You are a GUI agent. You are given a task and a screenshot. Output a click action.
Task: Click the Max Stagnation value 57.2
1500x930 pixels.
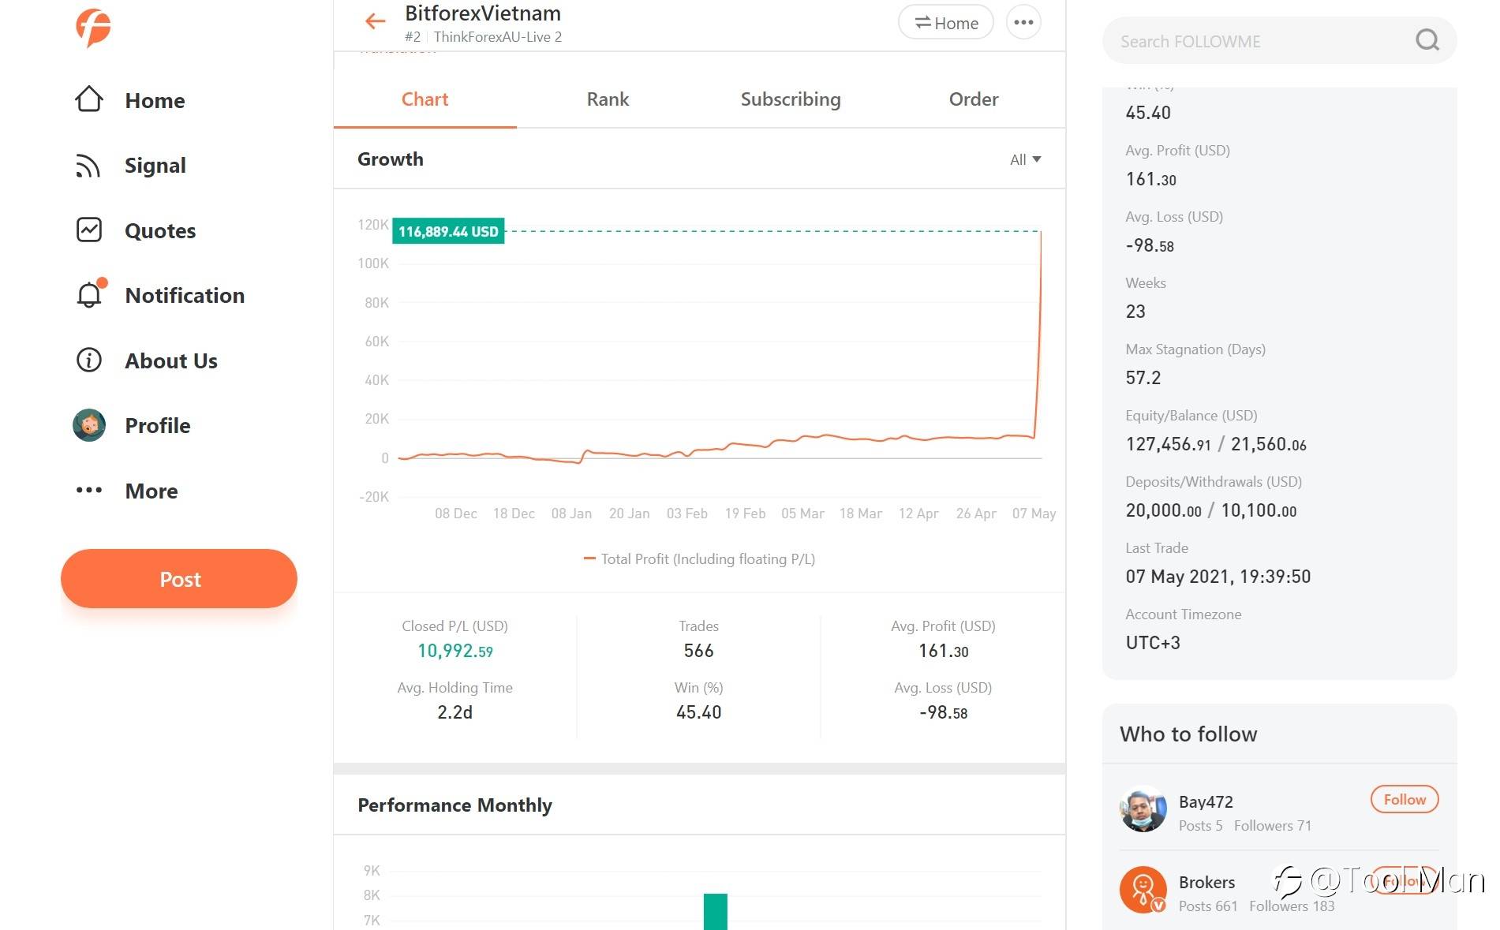(1143, 378)
